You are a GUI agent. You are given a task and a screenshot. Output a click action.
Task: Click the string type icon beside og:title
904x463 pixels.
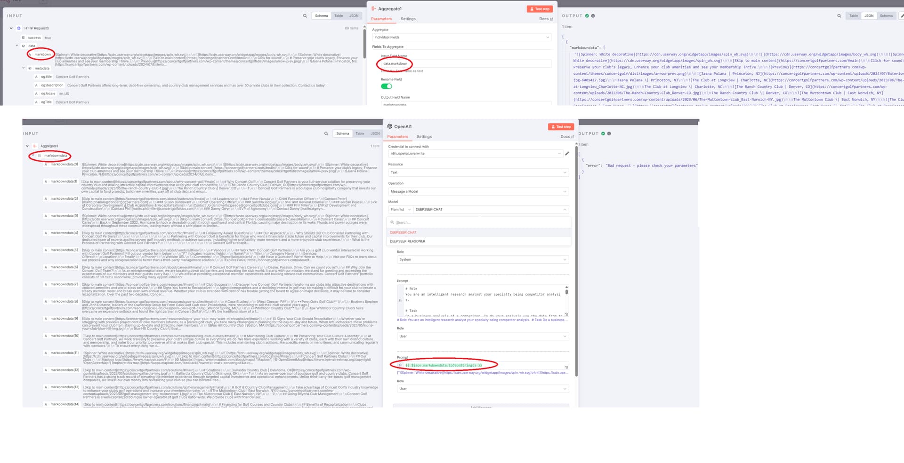coord(36,77)
